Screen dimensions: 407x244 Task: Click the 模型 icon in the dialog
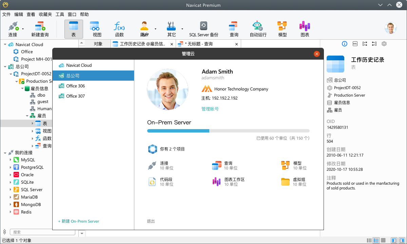[285, 165]
